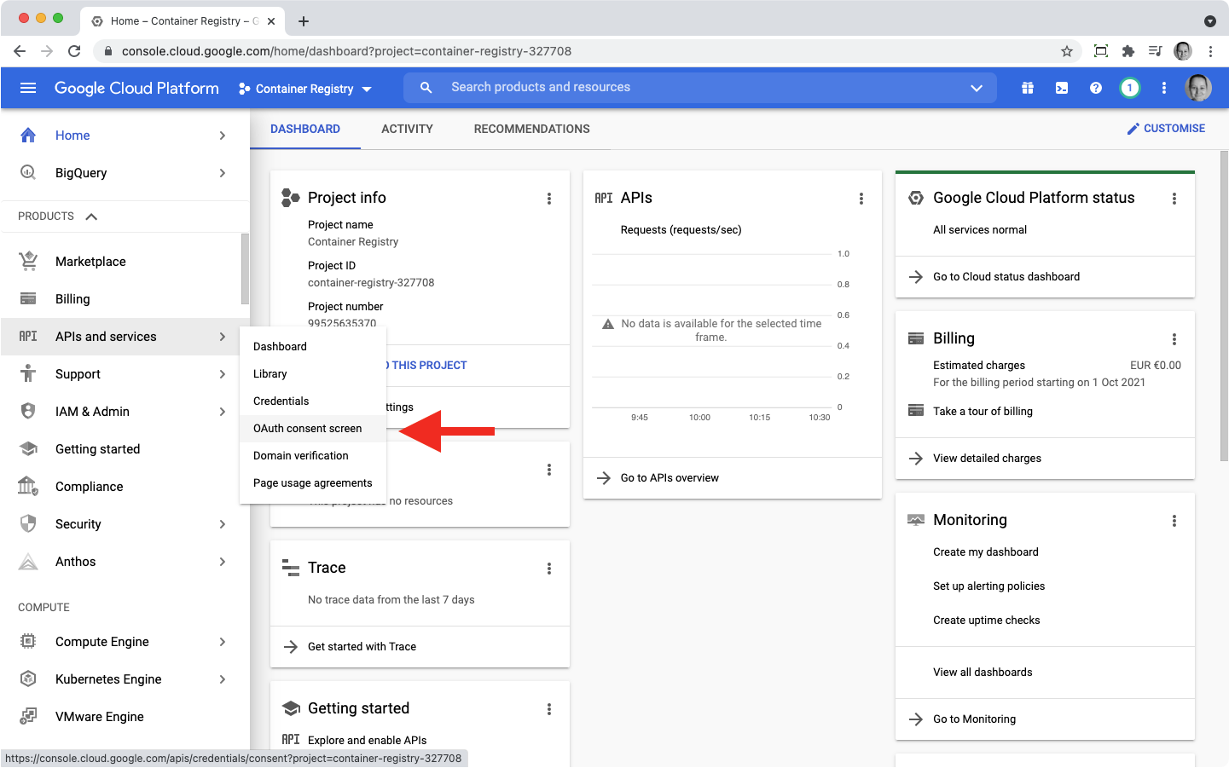The width and height of the screenshot is (1229, 768).
Task: Expand the BigQuery submenu chevron
Action: (x=223, y=173)
